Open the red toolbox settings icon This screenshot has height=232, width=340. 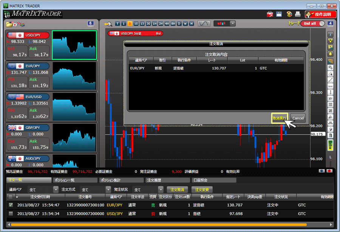[x=270, y=14]
